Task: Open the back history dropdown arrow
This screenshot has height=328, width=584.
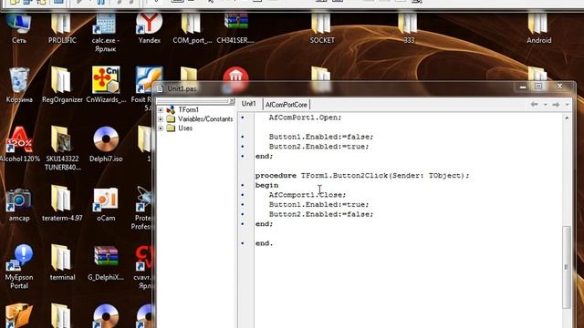Action: tap(546, 105)
